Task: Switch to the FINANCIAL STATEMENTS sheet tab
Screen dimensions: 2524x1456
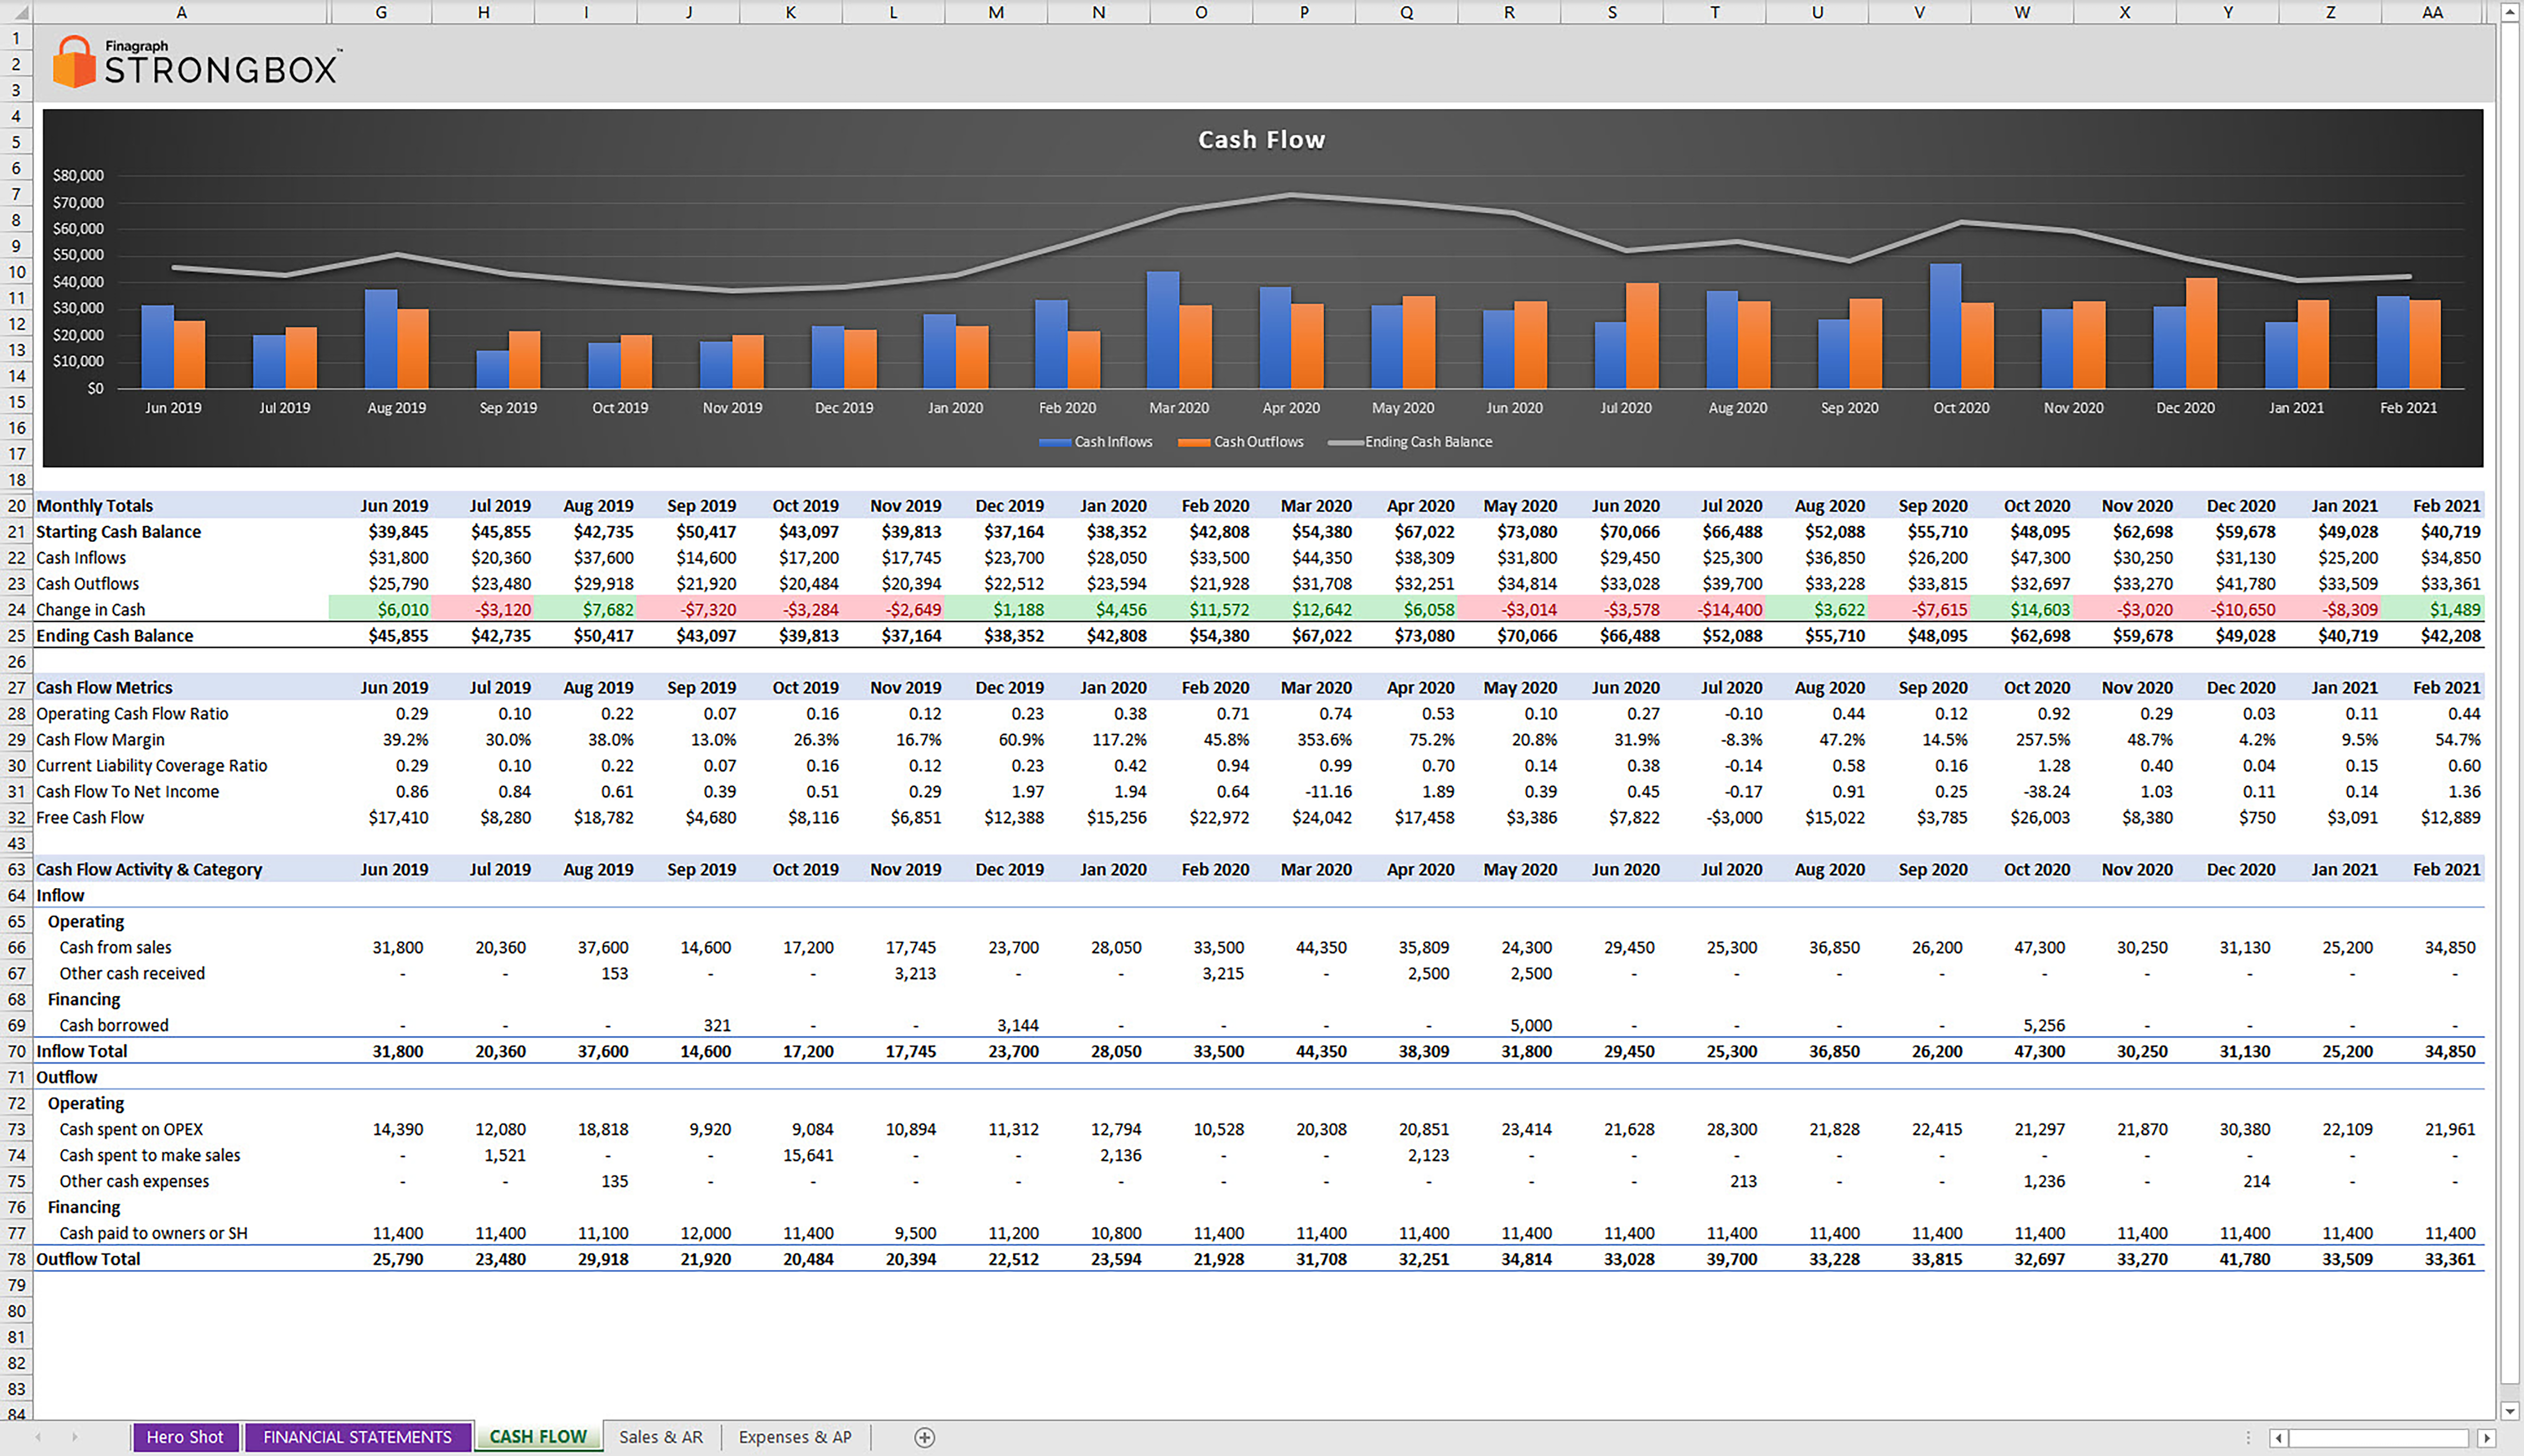Action: click(357, 1437)
